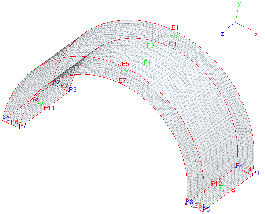Select the E7 inner arc edge label
This screenshot has width=265, height=214.
[x=122, y=80]
